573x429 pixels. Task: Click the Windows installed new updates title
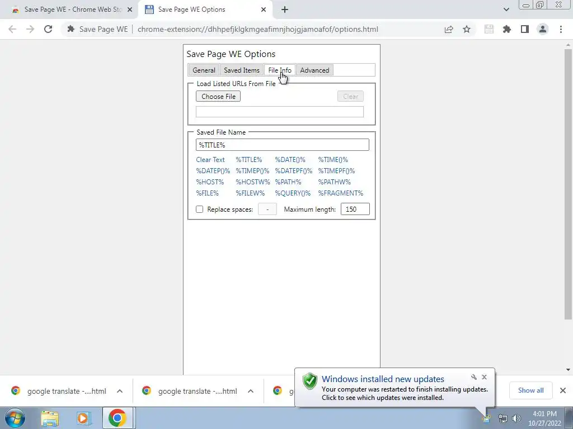pyautogui.click(x=383, y=379)
